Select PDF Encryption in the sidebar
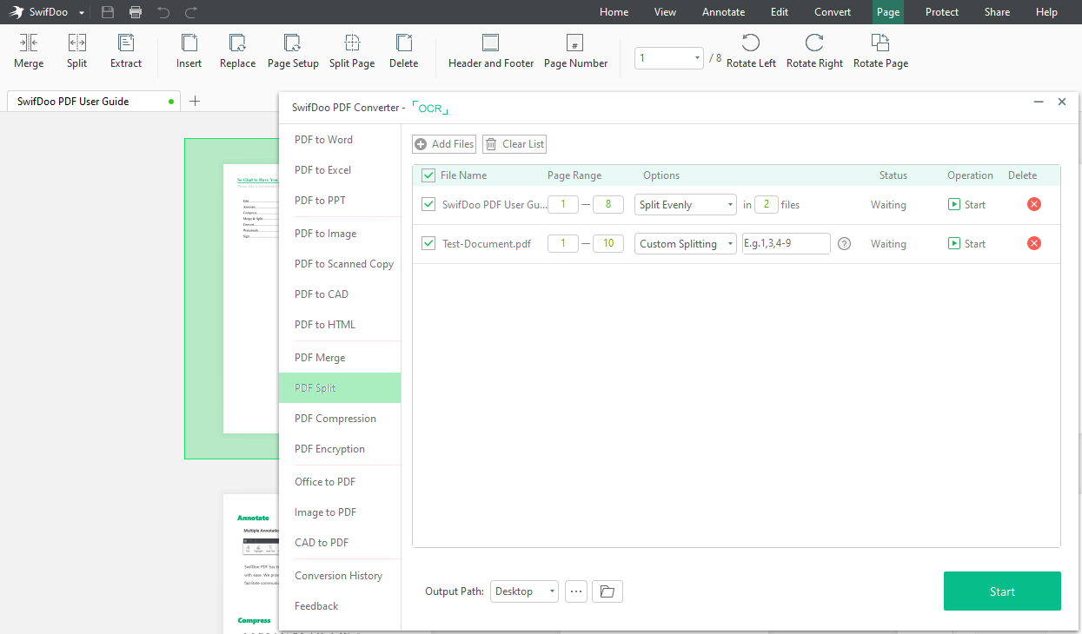The height and width of the screenshot is (634, 1082). 340,449
